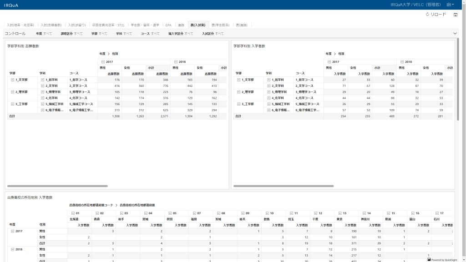Collapse the 1_文学部 row icon
This screenshot has height=262, width=466.
13,80
